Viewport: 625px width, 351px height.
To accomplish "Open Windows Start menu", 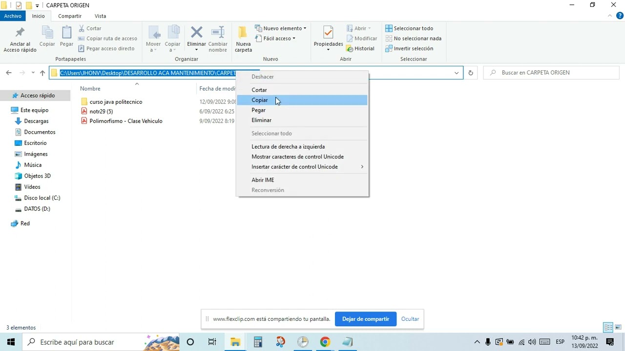I will (x=11, y=342).
